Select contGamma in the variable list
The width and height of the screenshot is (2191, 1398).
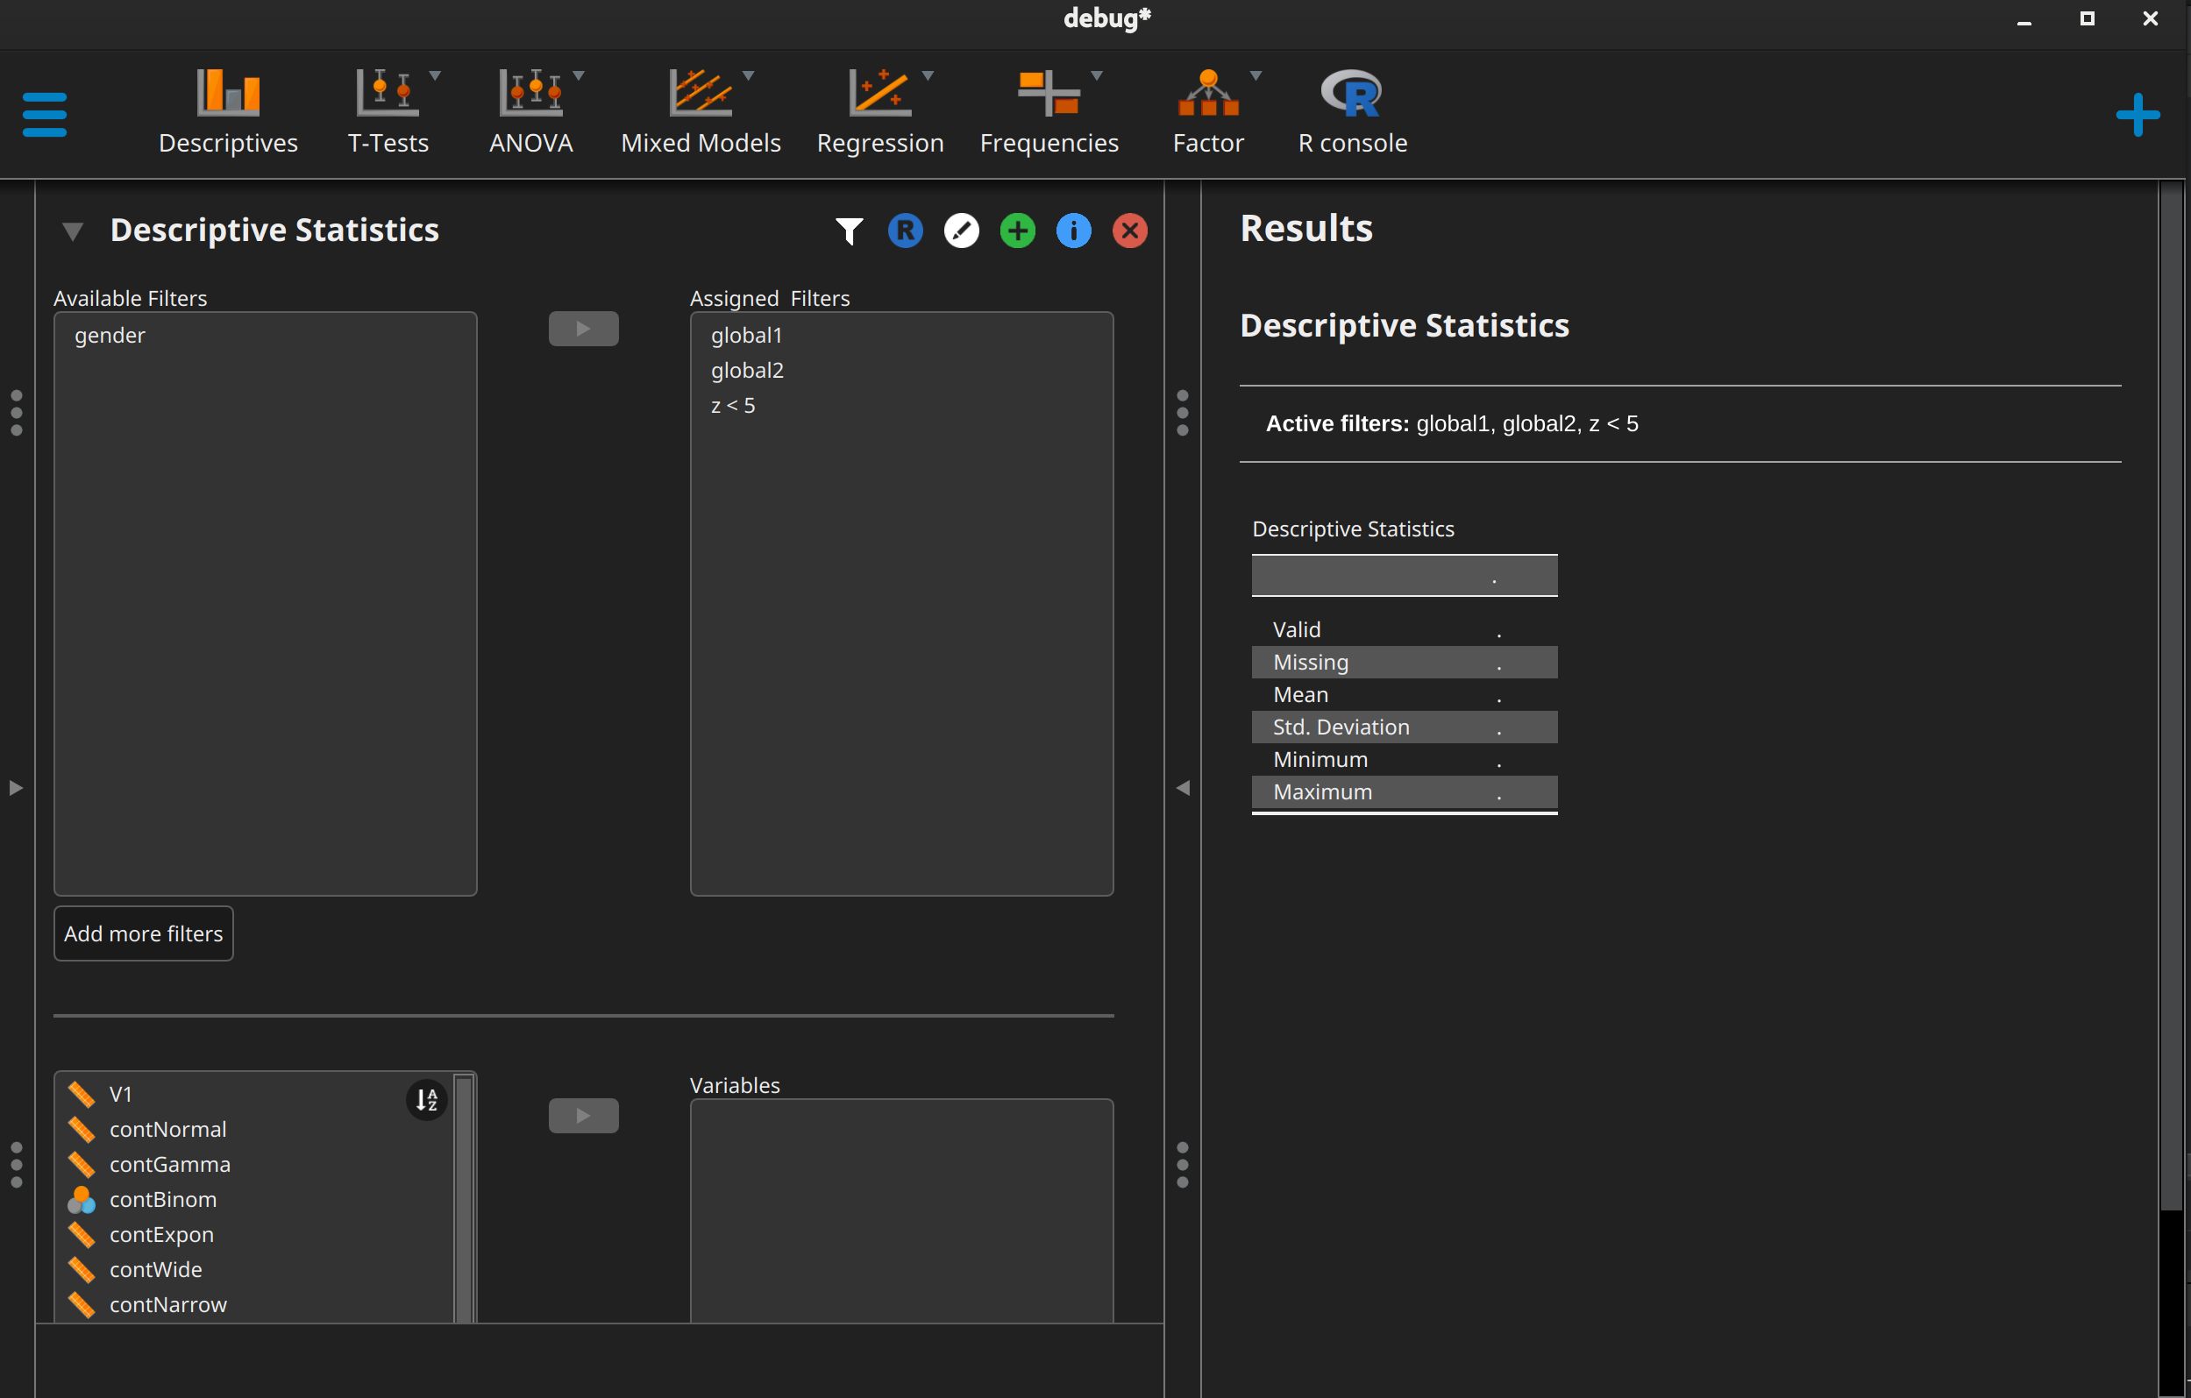click(x=169, y=1164)
